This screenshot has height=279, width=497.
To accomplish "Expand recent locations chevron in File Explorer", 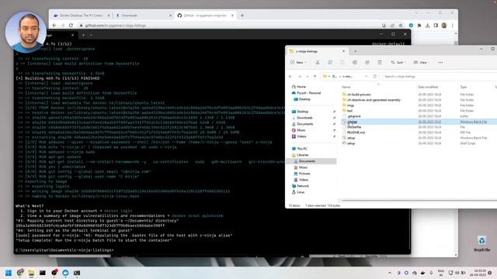I will click(x=308, y=77).
